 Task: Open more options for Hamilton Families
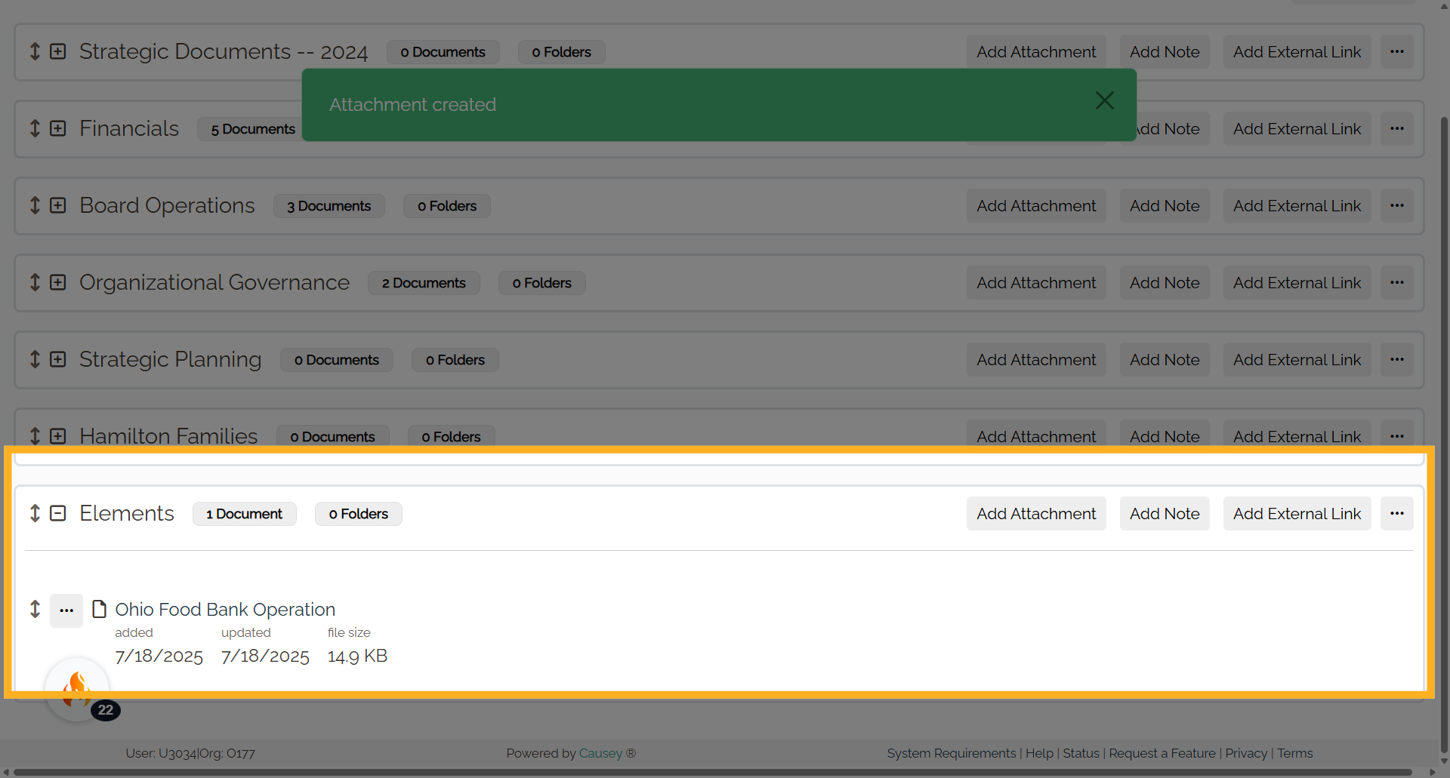point(1397,436)
